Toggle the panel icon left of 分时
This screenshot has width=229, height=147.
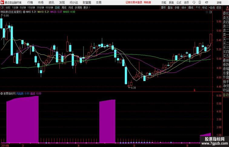click(2, 8)
